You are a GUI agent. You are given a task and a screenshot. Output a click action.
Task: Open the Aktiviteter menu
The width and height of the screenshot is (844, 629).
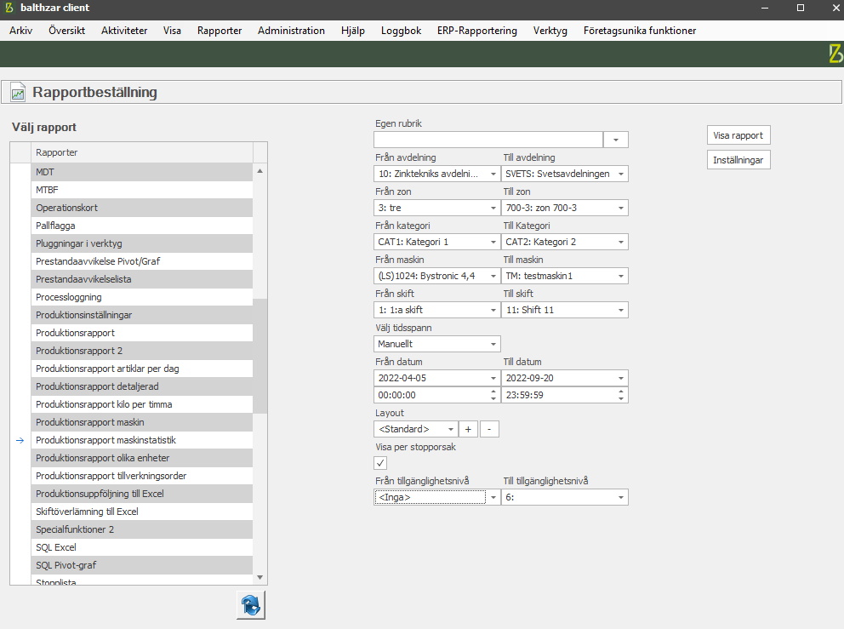124,31
